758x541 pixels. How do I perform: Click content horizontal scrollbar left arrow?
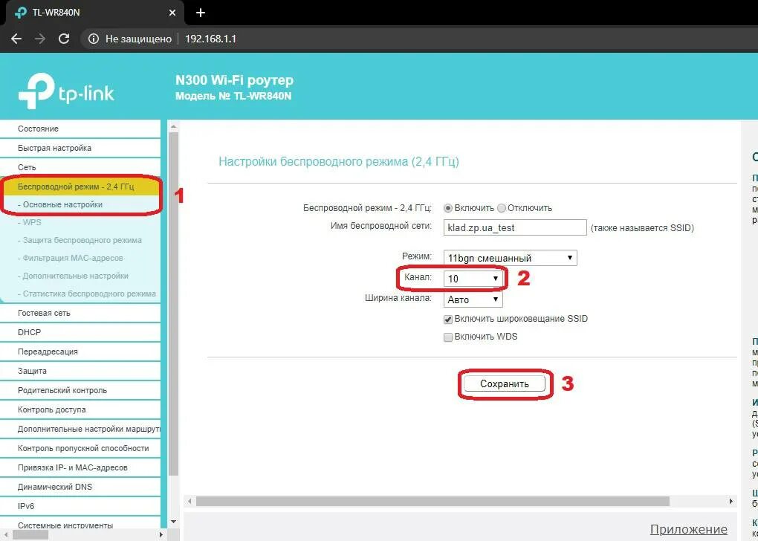[189, 502]
